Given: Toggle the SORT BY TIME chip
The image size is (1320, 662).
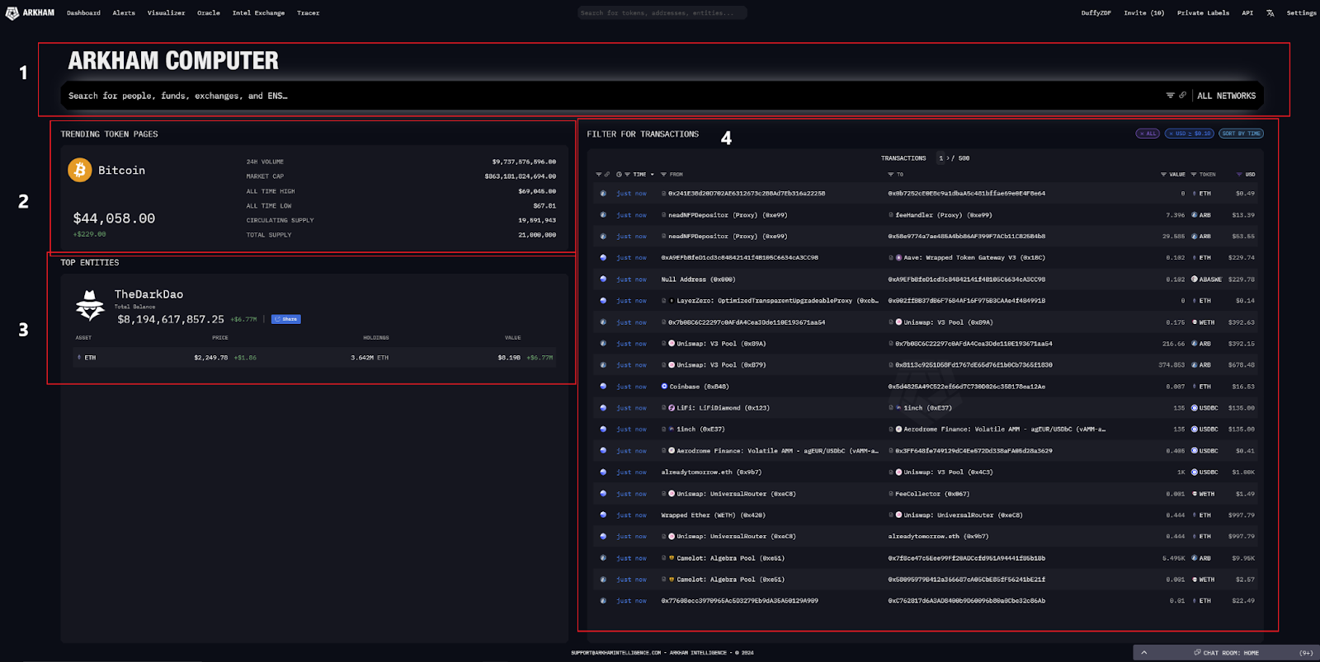Looking at the screenshot, I should tap(1241, 134).
